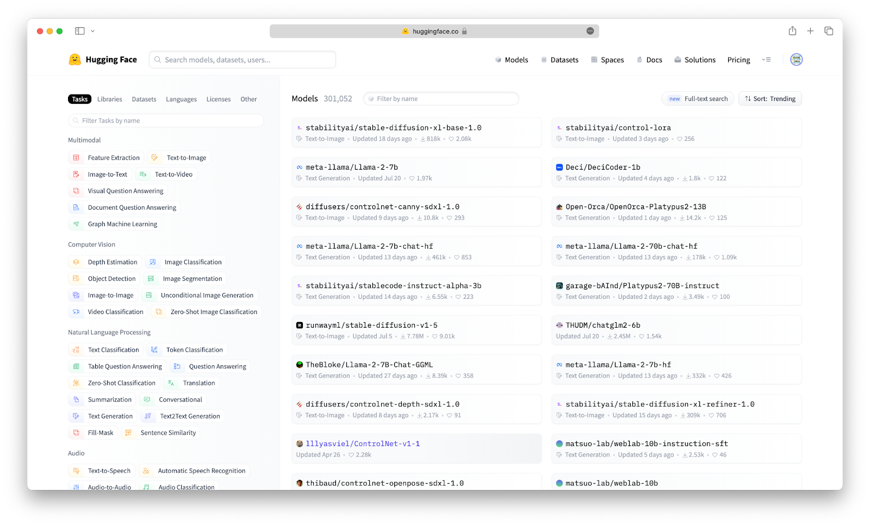This screenshot has height=526, width=870.
Task: Click the Safari share icon
Action: (792, 31)
